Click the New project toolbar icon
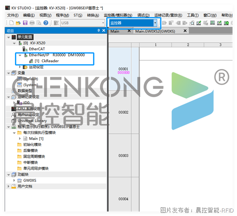The height and width of the screenshot is (216, 237). [x=11, y=23]
